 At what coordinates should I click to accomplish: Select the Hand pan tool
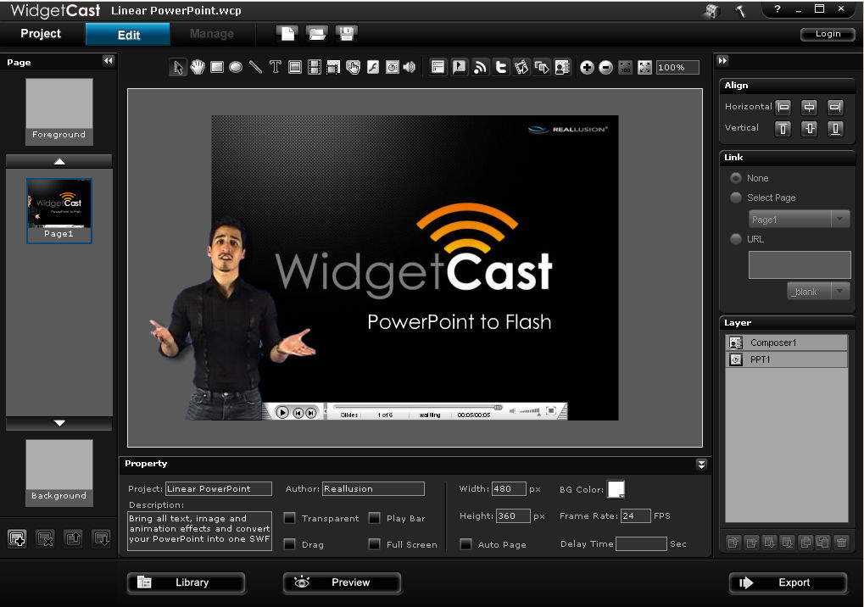198,68
